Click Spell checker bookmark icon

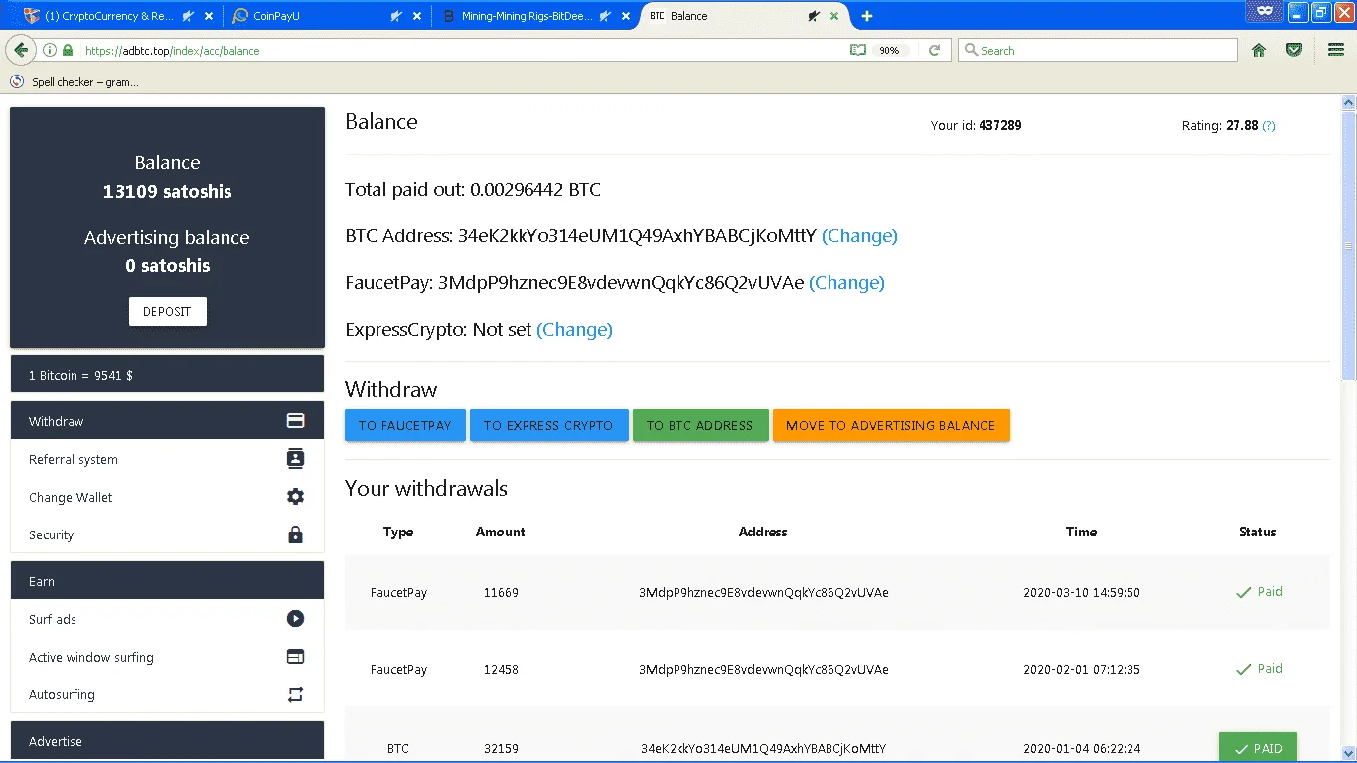(17, 82)
